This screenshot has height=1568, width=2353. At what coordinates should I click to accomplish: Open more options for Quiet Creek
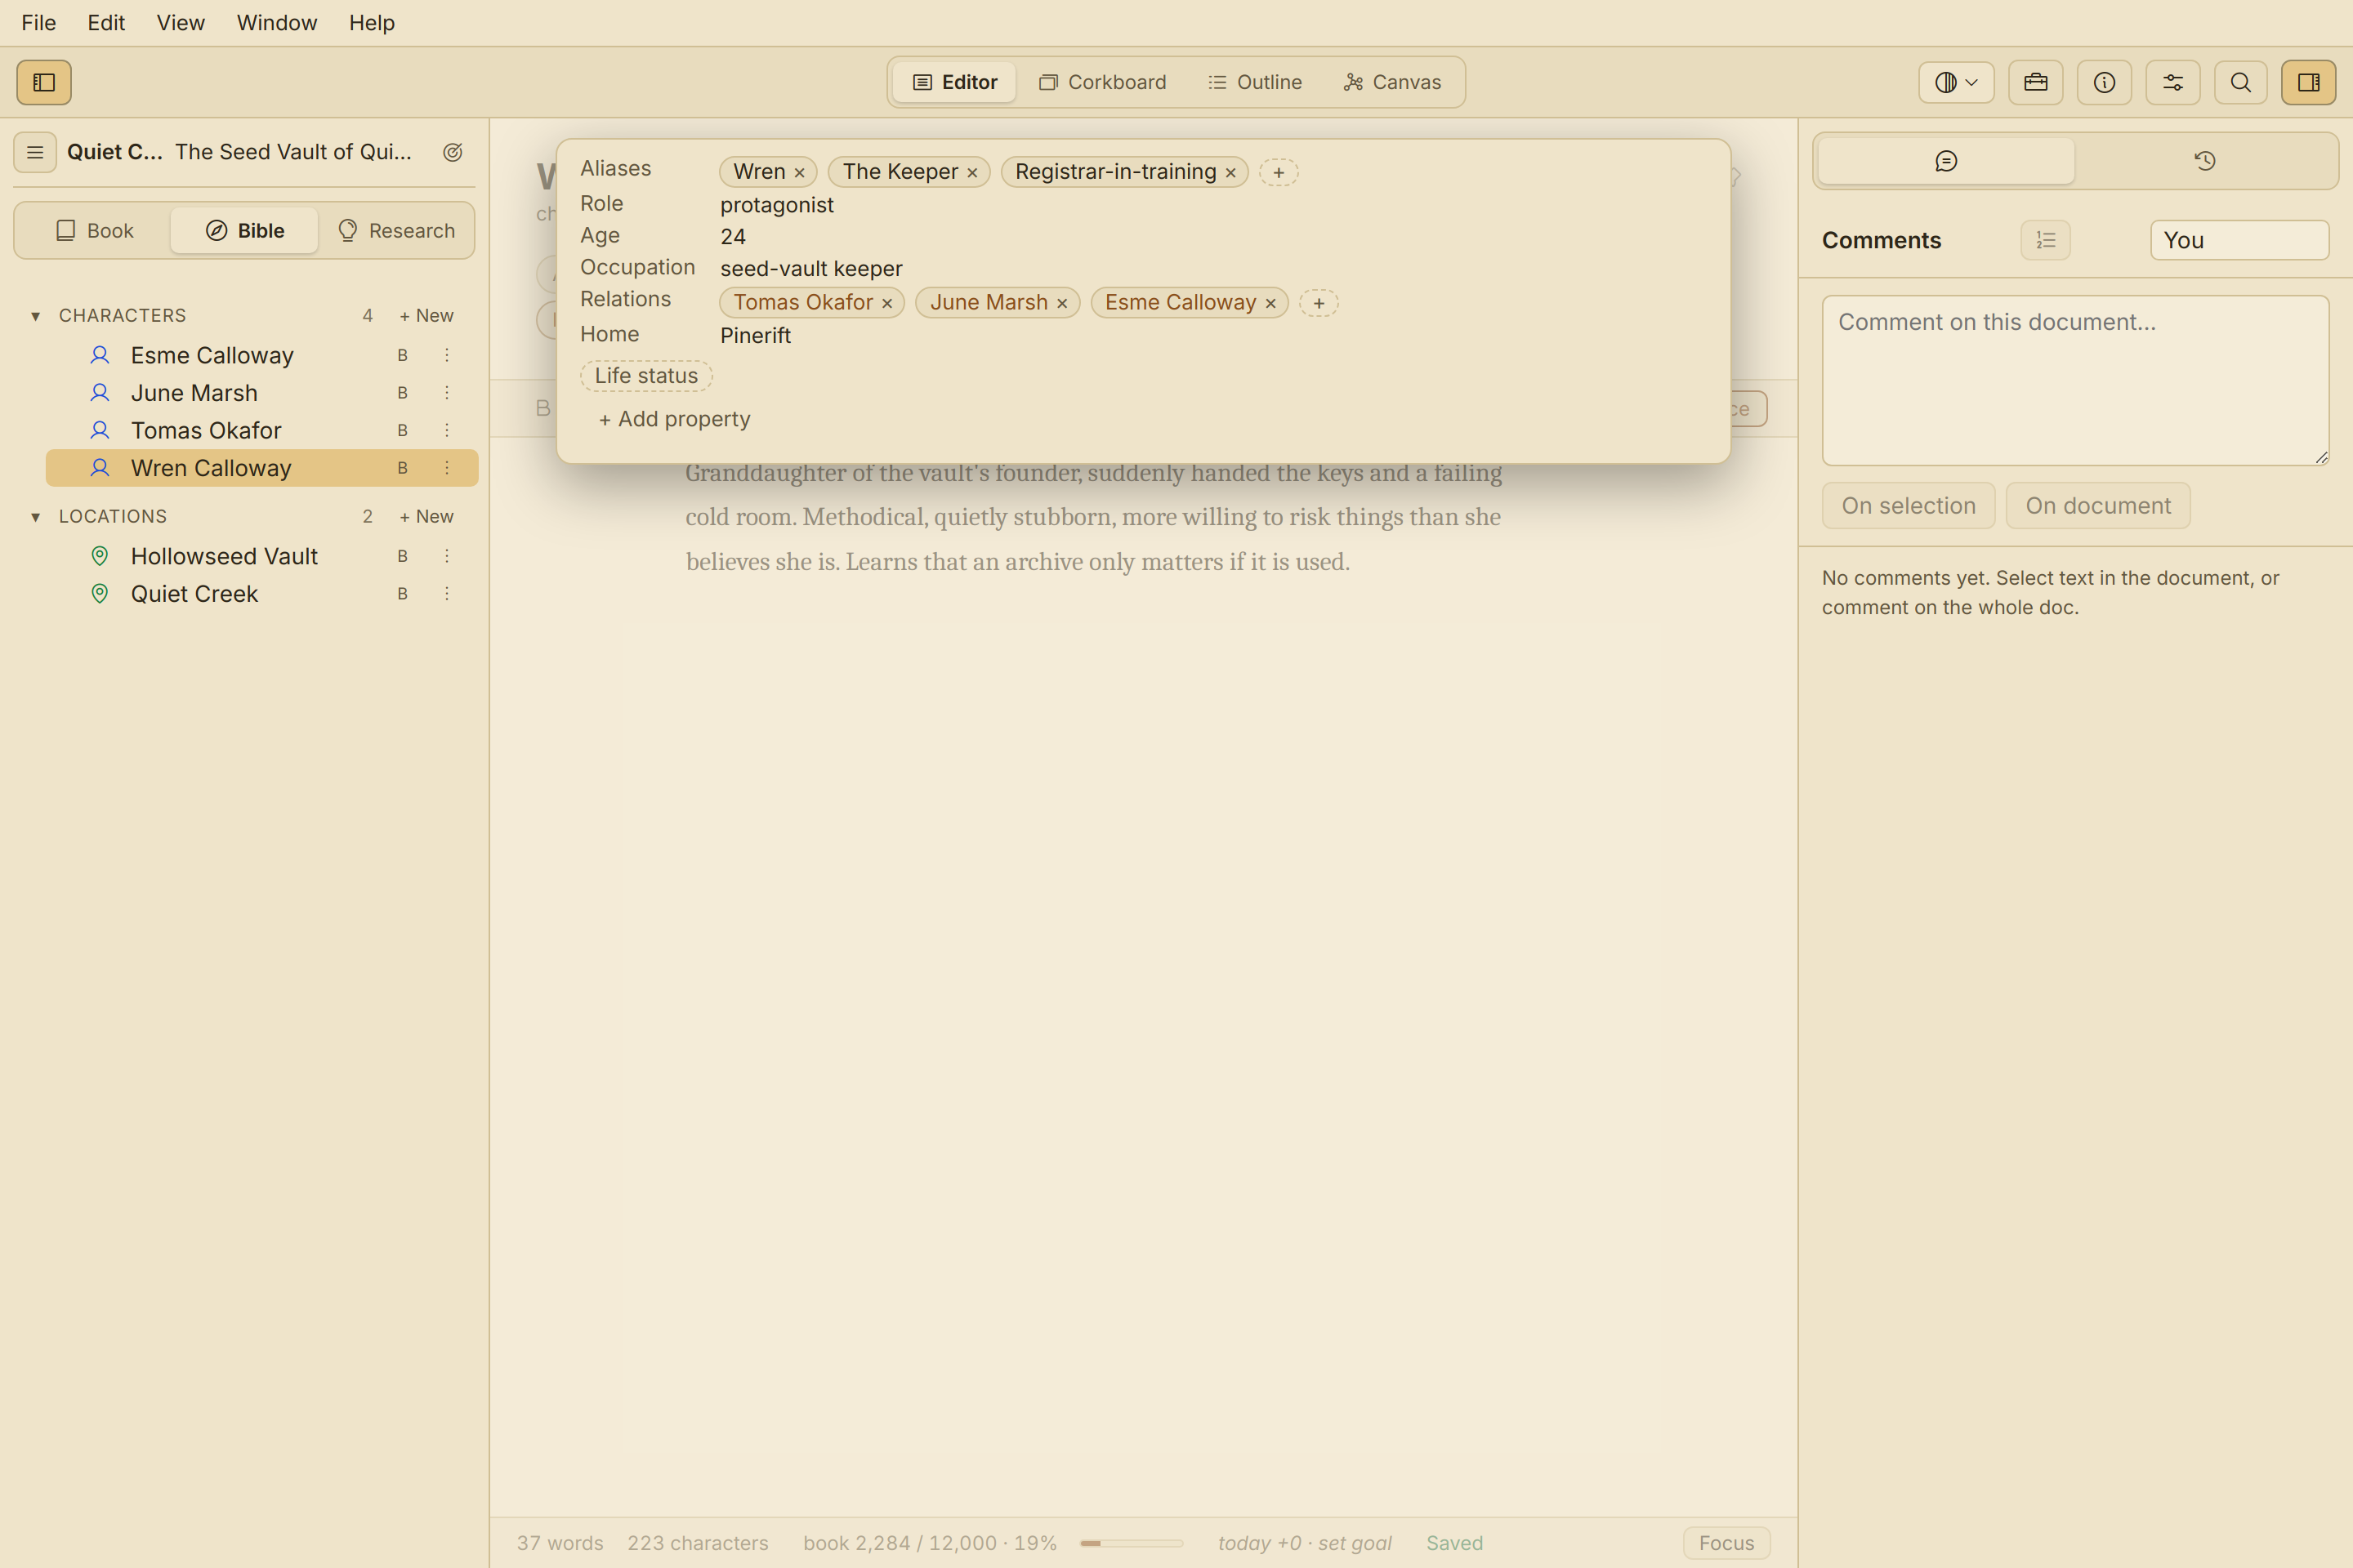coord(447,594)
